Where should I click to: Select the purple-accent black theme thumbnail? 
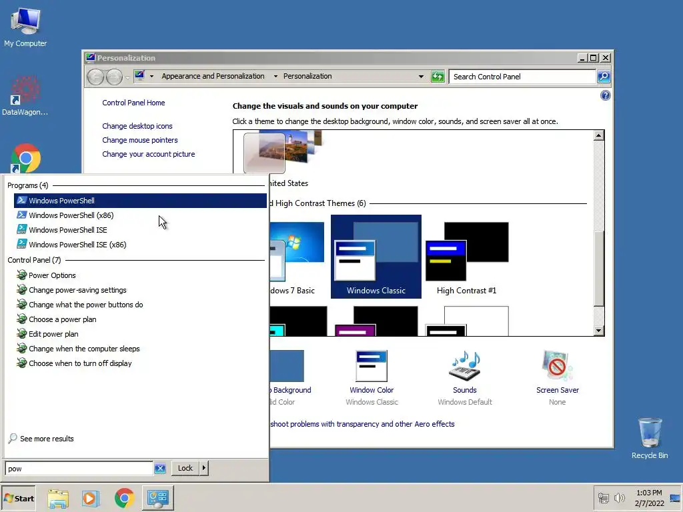[x=376, y=321]
